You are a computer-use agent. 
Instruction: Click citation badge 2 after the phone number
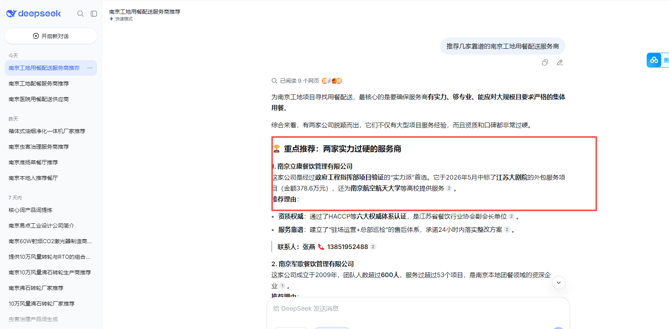coord(373,247)
